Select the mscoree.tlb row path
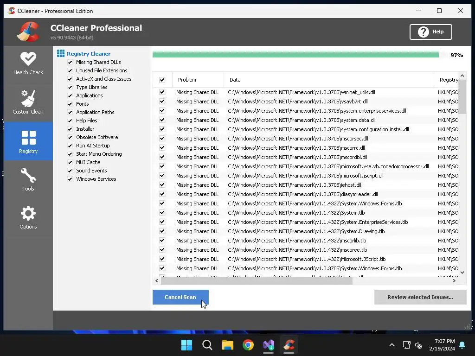 (x=297, y=250)
